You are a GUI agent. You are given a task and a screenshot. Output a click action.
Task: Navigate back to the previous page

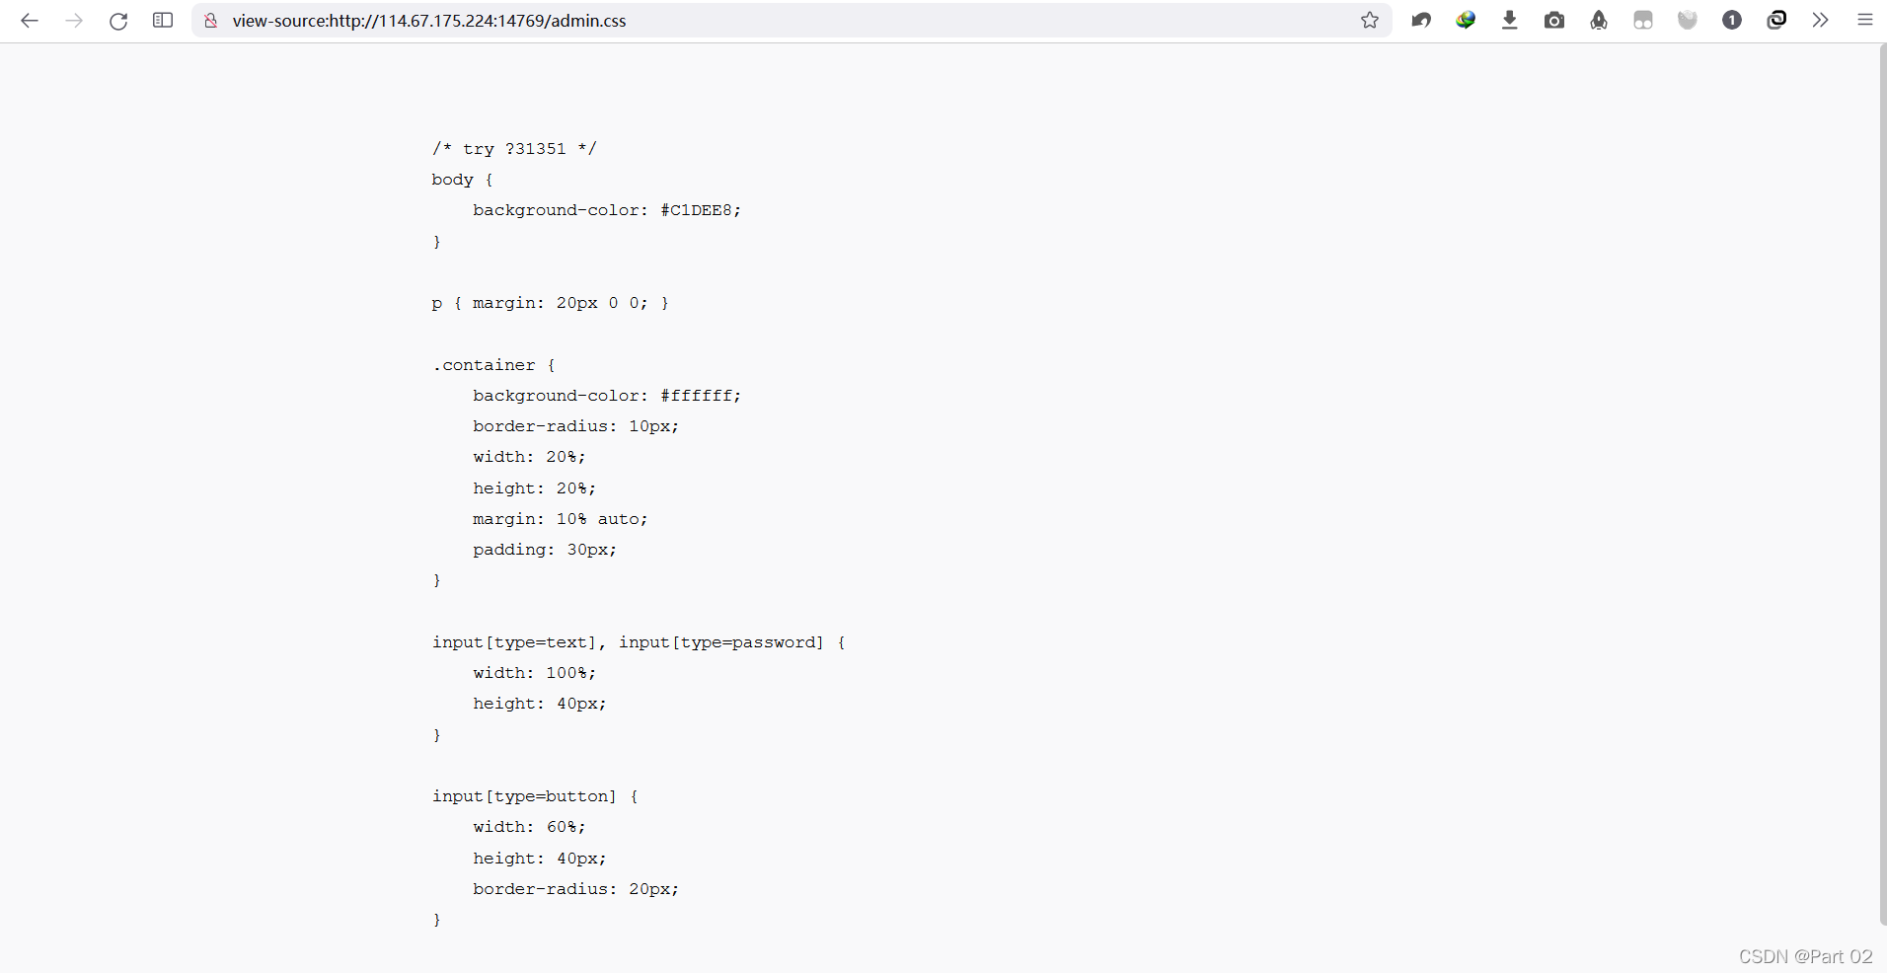pyautogui.click(x=30, y=21)
